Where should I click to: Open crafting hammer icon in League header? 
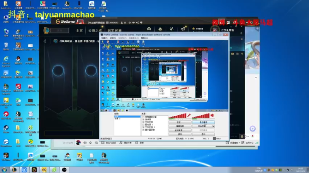(171, 29)
